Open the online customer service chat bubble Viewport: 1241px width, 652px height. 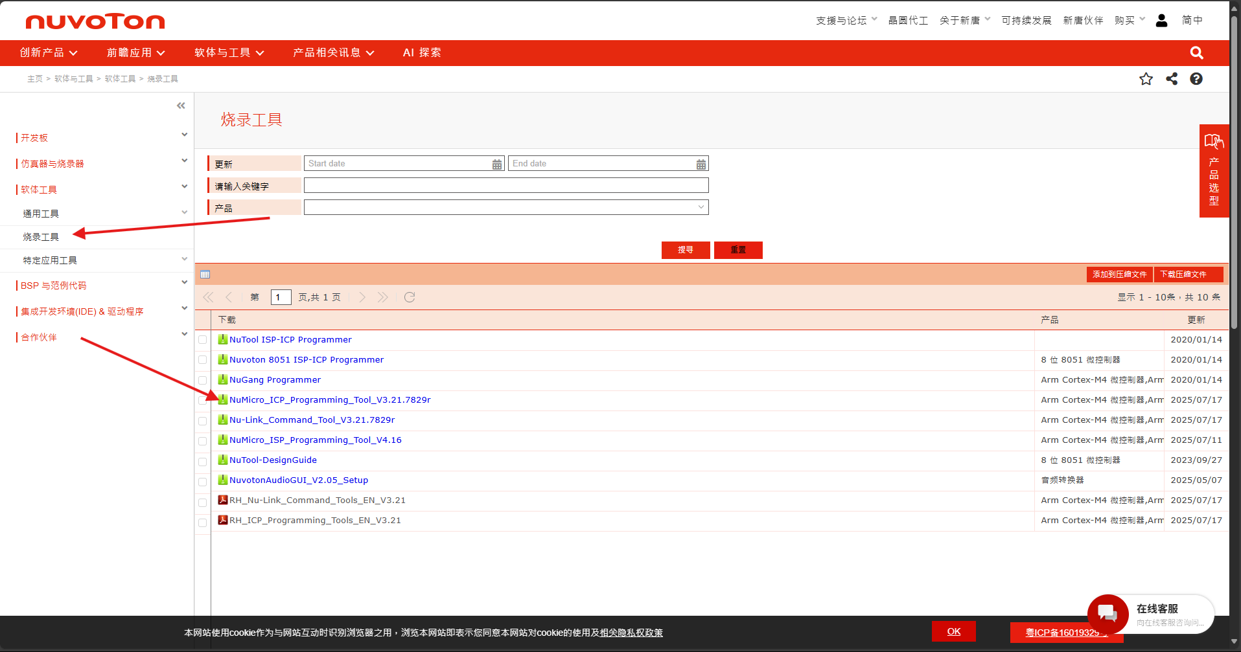point(1108,614)
